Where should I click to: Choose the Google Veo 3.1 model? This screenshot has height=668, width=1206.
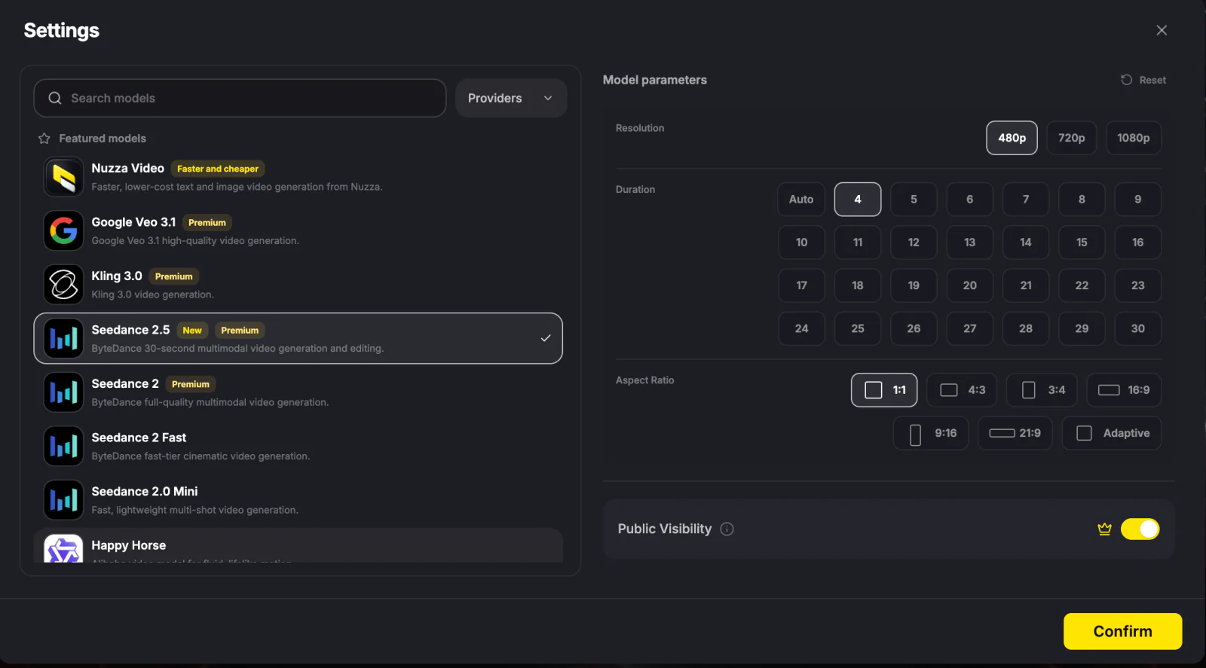click(298, 230)
